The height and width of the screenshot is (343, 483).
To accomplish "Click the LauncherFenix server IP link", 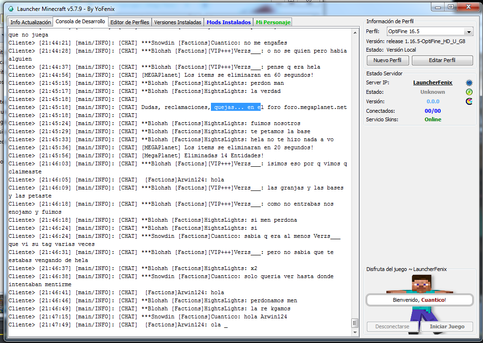I will tap(432, 83).
